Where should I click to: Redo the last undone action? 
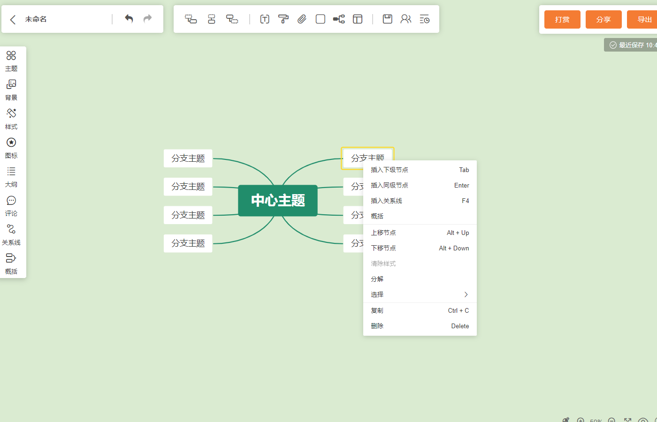pos(148,19)
